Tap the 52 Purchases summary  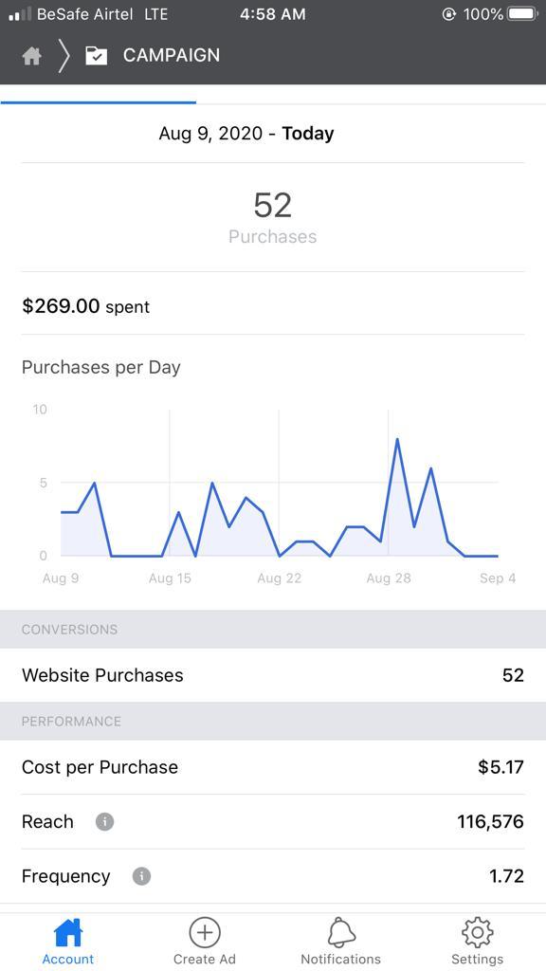click(272, 217)
